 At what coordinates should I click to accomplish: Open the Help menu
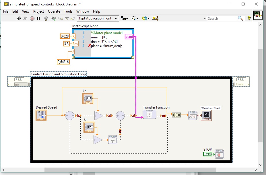pyautogui.click(x=96, y=11)
